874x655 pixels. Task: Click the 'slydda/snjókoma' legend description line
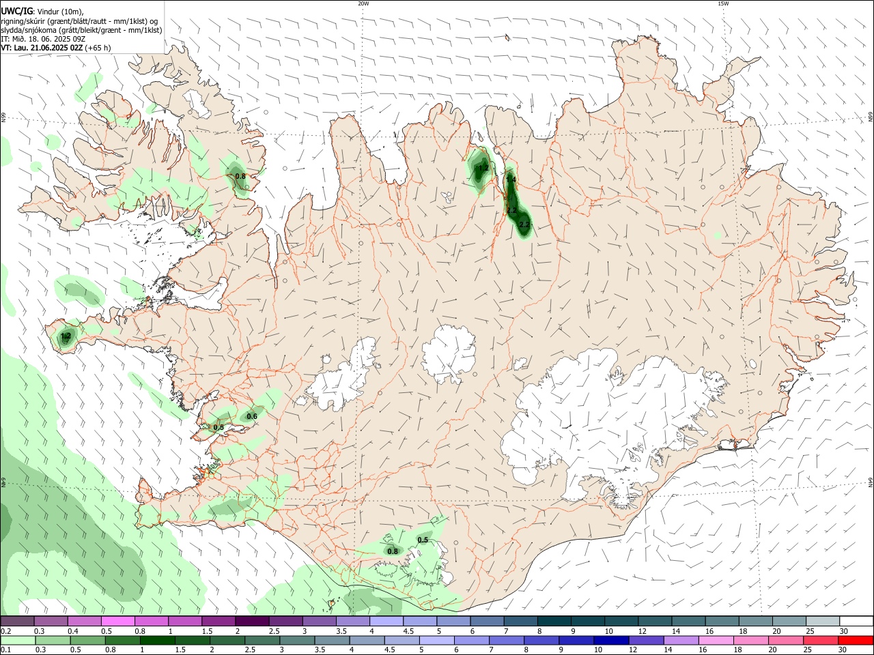point(81,30)
